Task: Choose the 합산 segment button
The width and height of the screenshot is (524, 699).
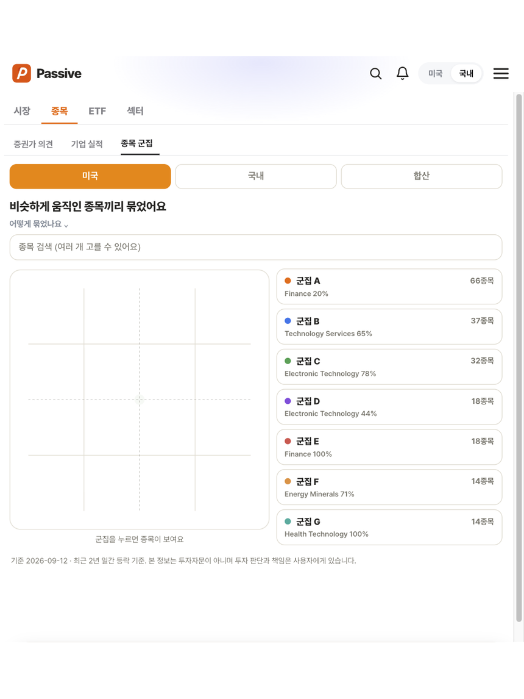Action: coord(422,176)
